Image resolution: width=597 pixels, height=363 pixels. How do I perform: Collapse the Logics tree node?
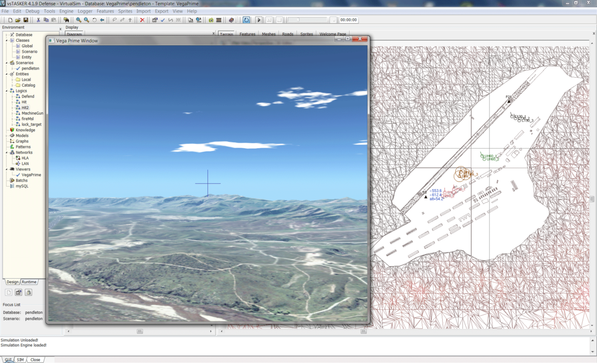point(7,91)
